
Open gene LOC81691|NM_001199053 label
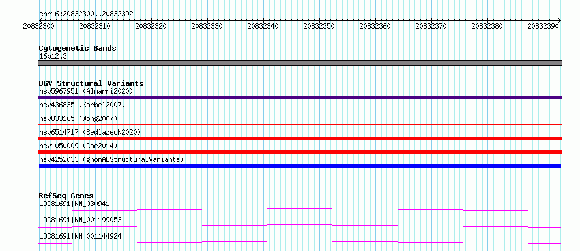pos(80,220)
